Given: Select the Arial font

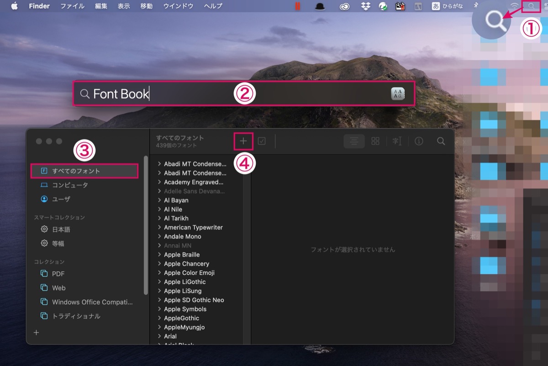Looking at the screenshot, I should (170, 336).
